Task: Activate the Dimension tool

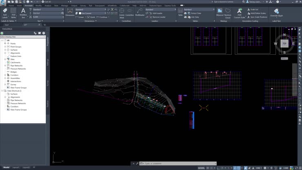Action: pyautogui.click(x=70, y=13)
